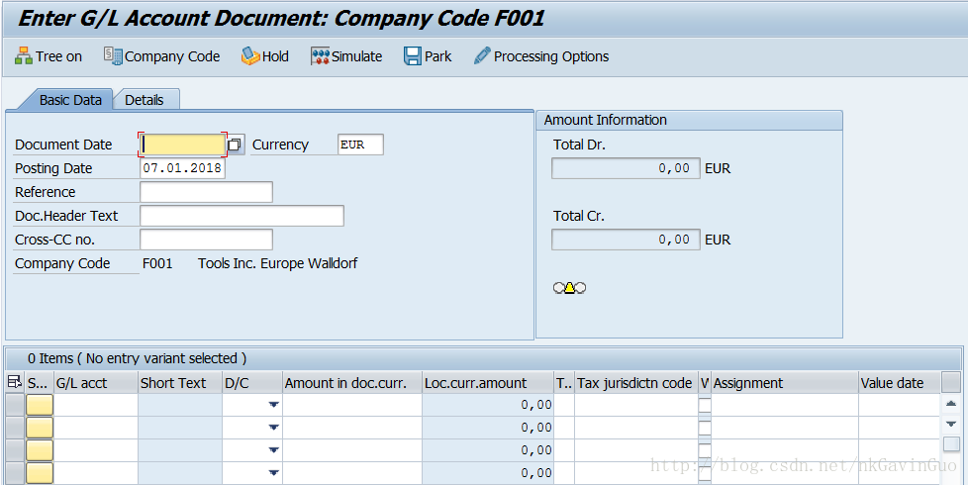
Task: Click the D/C column header
Action: coord(252,383)
